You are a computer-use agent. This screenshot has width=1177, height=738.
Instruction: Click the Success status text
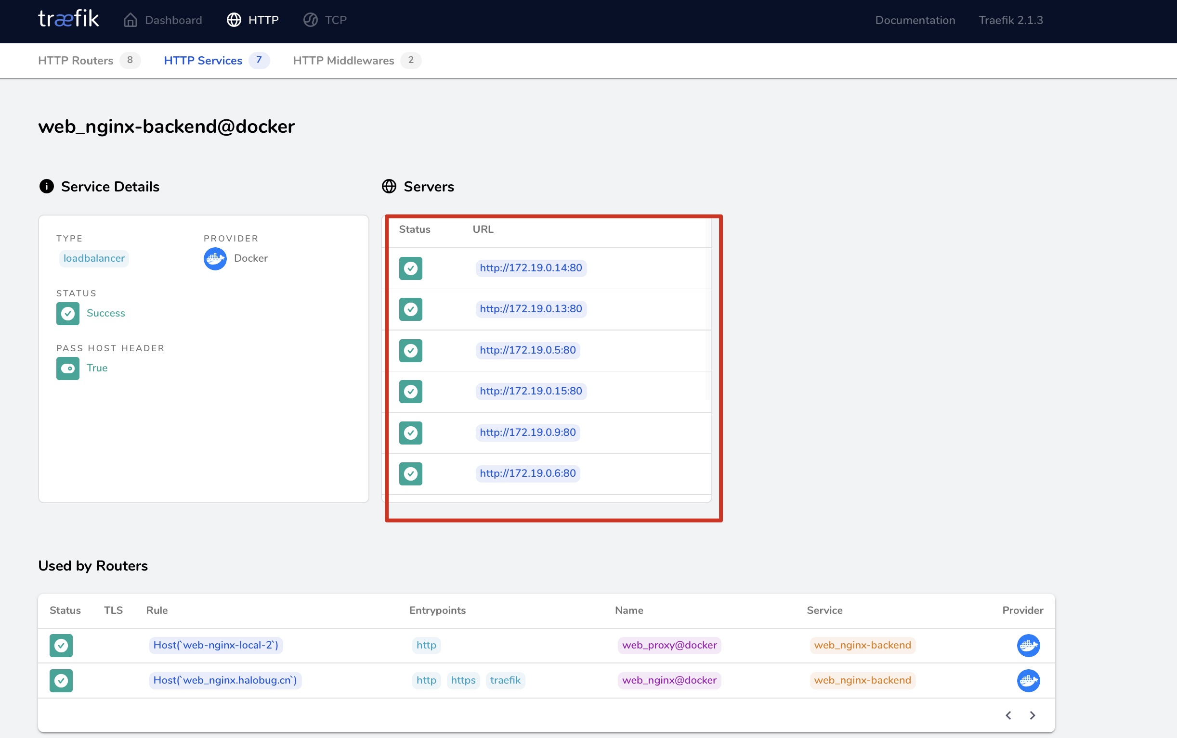pyautogui.click(x=105, y=313)
